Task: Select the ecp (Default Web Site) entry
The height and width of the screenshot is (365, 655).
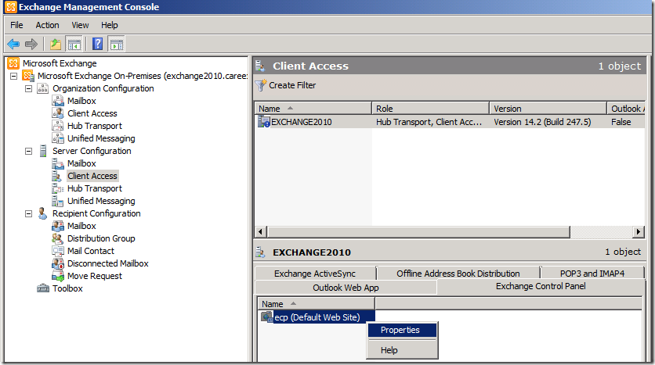Action: [x=317, y=317]
